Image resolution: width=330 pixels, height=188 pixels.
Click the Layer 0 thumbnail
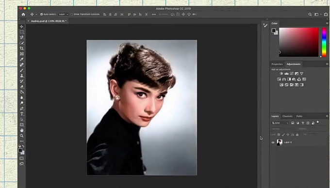click(280, 142)
